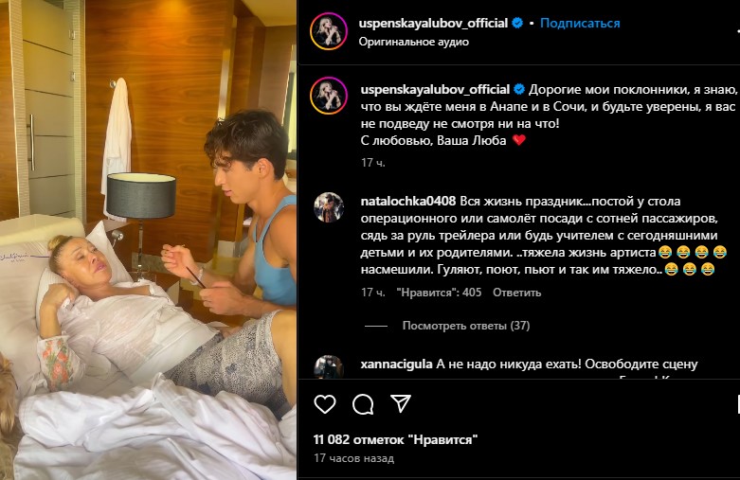View likes count 405 on comment
The width and height of the screenshot is (740, 480).
coord(439,293)
